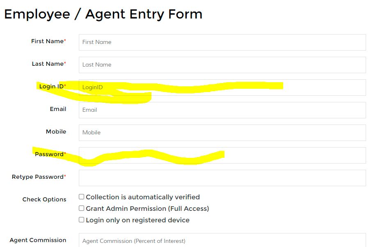Focus the Last Name input box
The image size is (371, 247).
222,65
